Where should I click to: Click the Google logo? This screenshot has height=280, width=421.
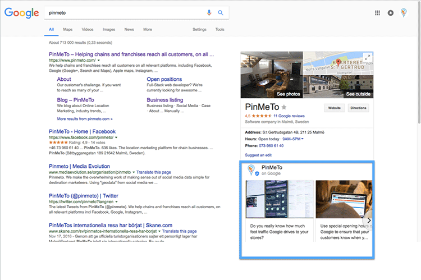[21, 12]
